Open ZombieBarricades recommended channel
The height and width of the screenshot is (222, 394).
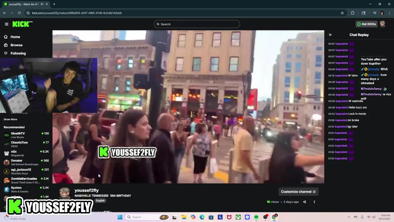pos(26,180)
